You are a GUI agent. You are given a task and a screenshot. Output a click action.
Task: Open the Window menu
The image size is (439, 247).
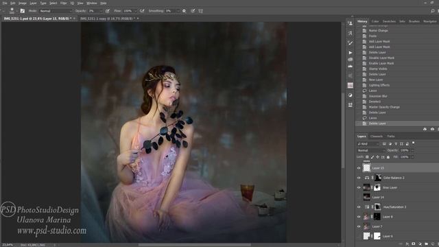91,3
